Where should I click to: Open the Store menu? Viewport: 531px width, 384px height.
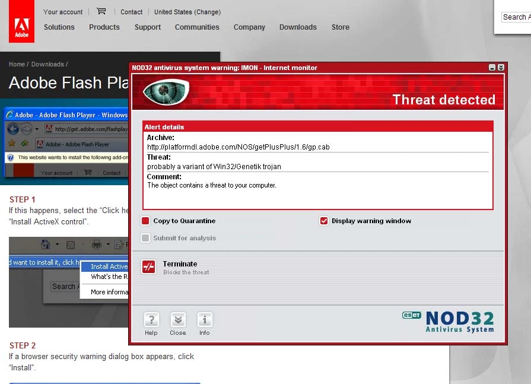coord(341,27)
